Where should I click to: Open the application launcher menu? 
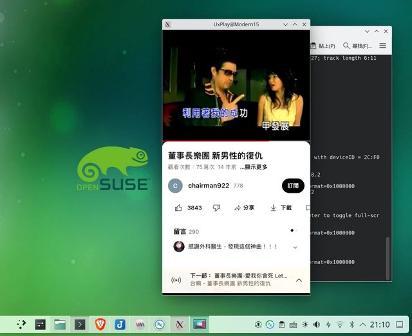[x=21, y=324]
